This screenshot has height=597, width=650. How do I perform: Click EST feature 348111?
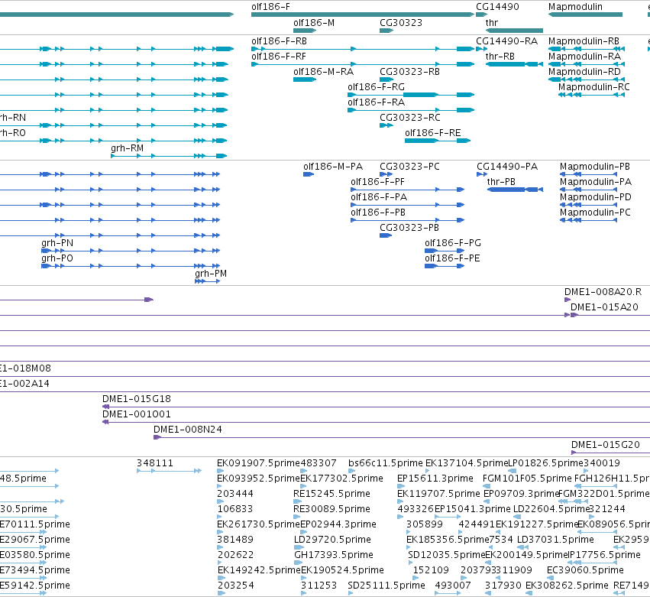(x=155, y=464)
